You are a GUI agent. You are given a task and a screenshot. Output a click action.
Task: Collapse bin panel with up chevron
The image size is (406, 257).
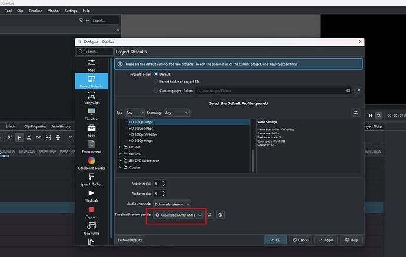coord(118,30)
